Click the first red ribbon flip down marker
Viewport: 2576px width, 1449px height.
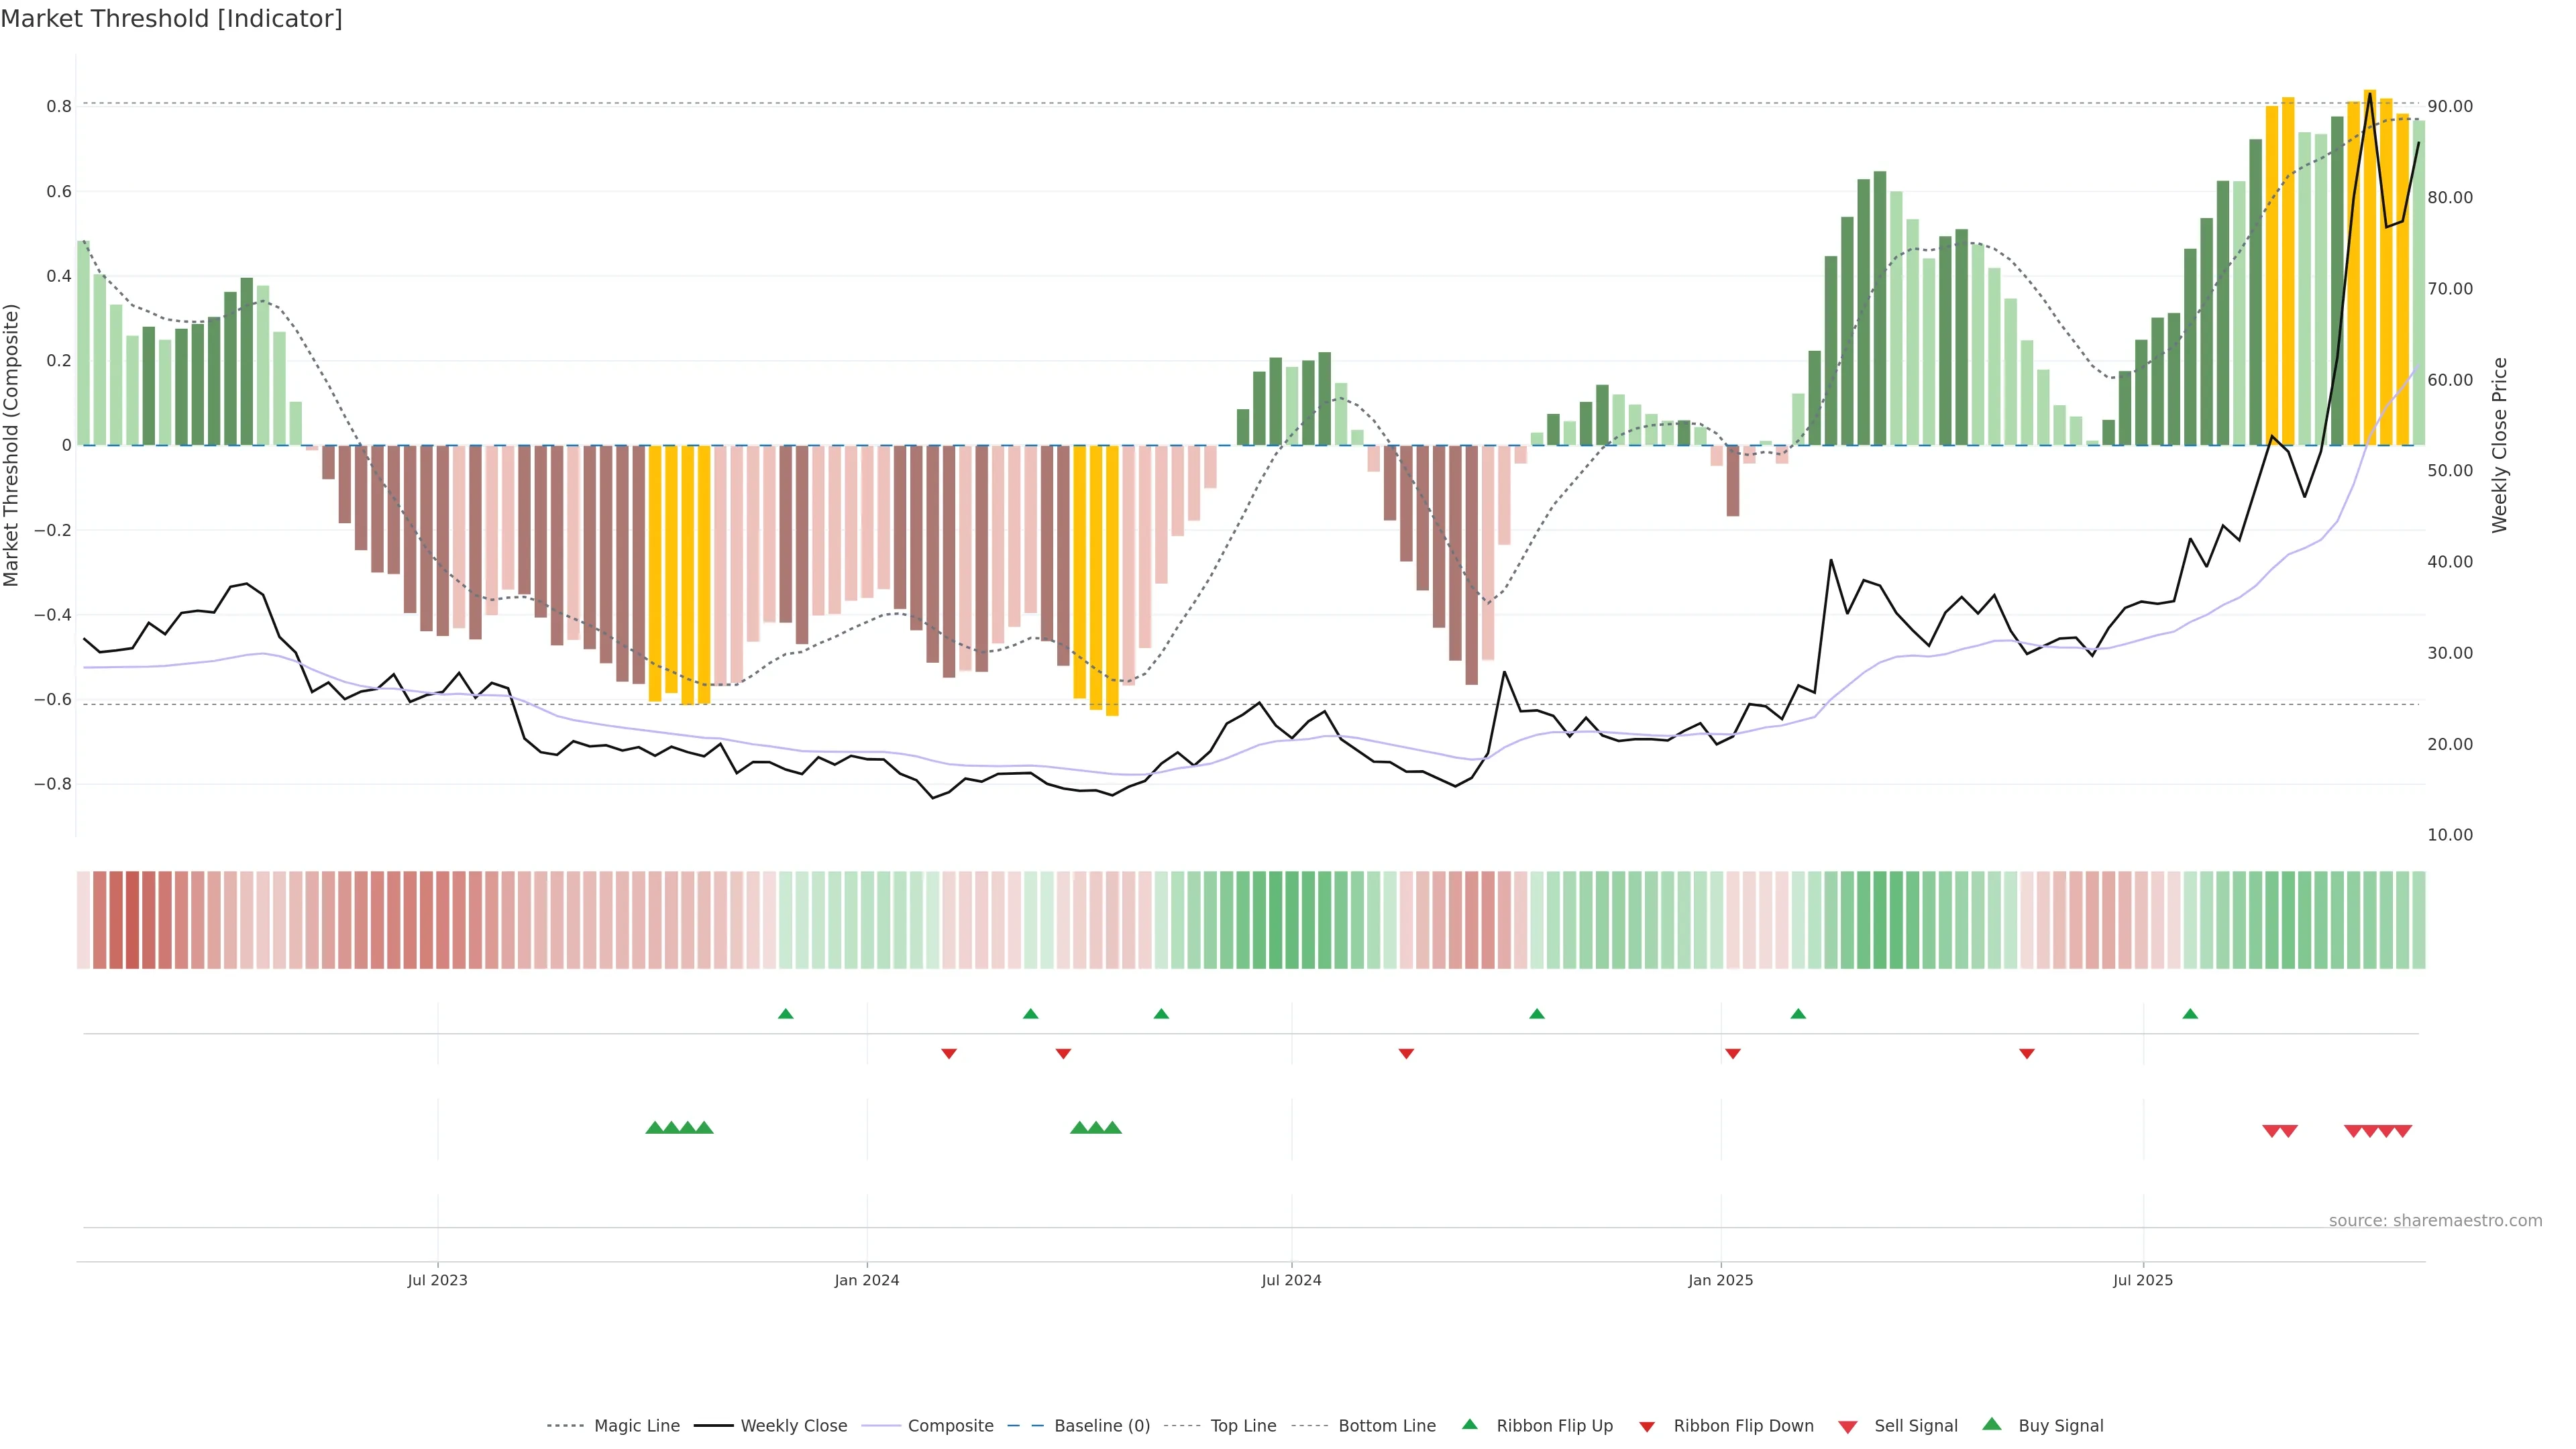pos(949,1053)
